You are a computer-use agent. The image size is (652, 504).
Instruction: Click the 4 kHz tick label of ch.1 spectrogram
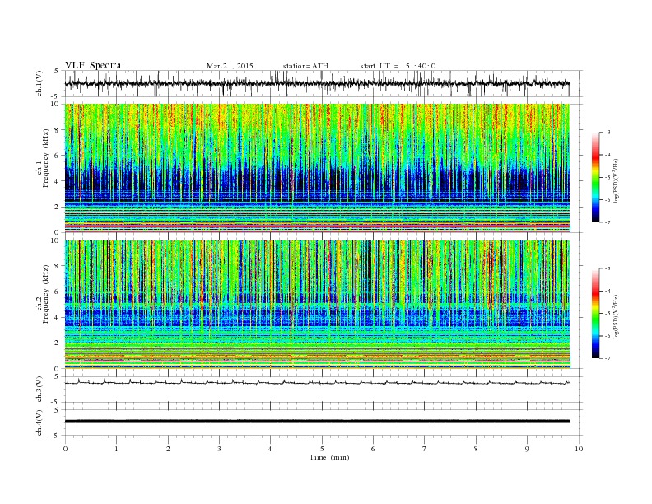click(58, 181)
